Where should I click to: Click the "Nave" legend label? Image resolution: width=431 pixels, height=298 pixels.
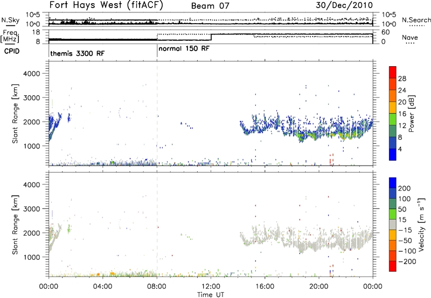410,37
